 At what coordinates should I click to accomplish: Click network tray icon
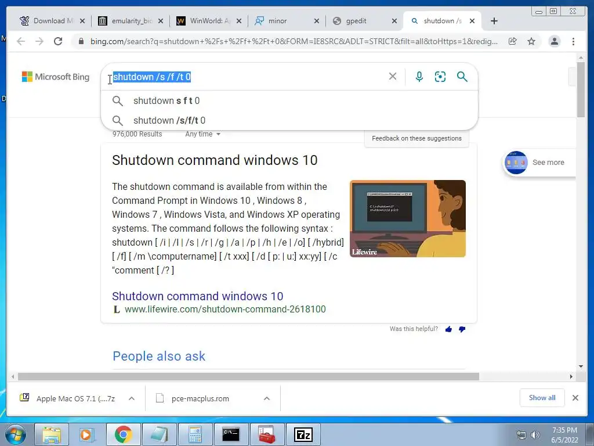coord(521,435)
